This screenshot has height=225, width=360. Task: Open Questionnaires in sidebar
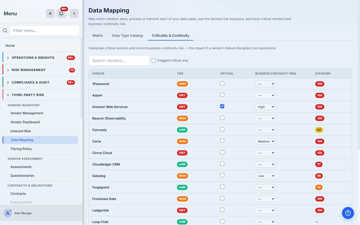pos(22,176)
